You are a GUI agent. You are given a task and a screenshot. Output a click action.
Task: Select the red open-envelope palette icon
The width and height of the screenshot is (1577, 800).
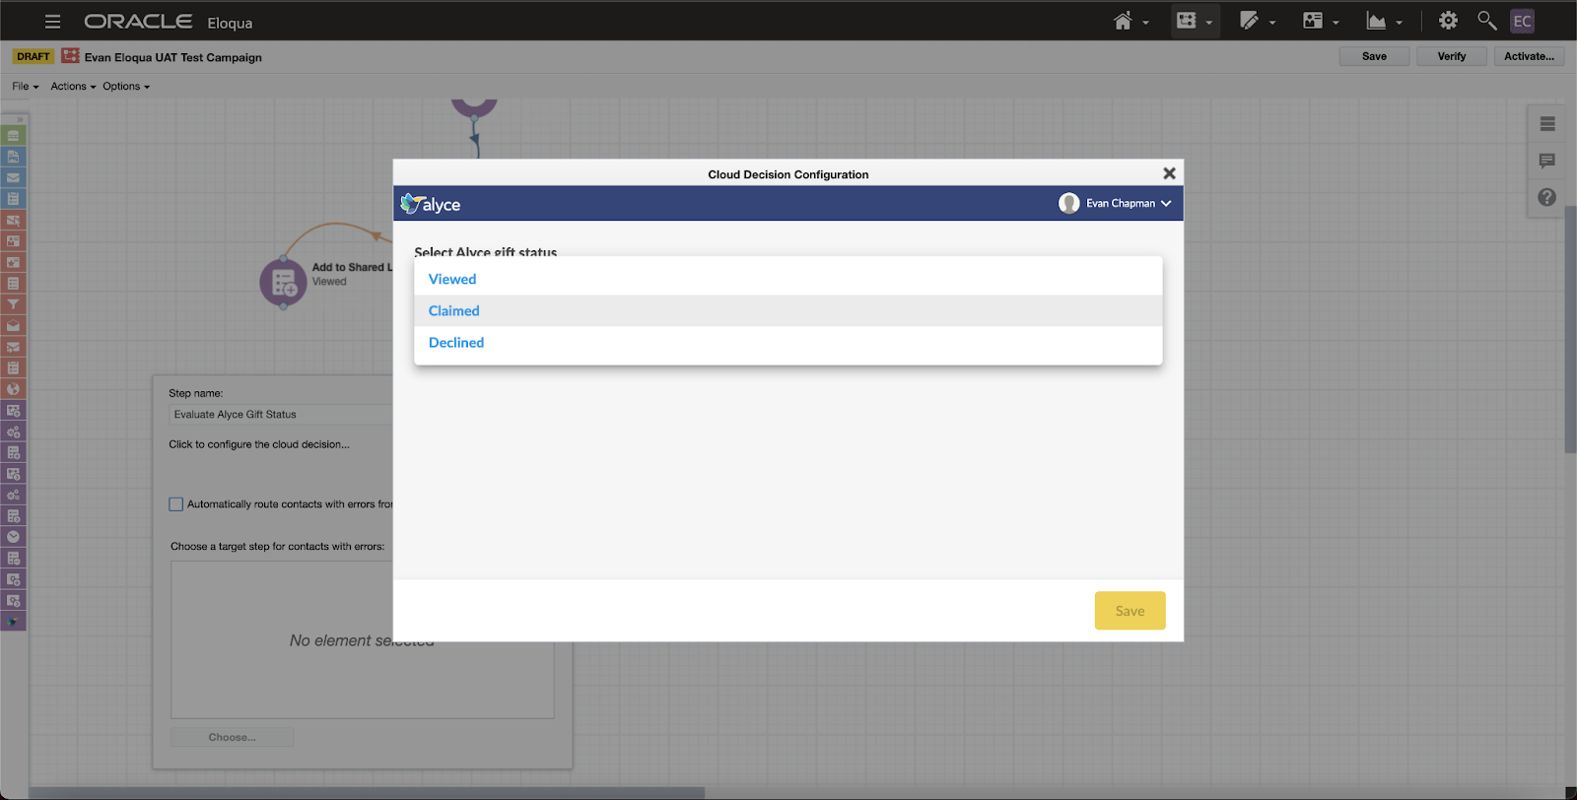click(14, 326)
